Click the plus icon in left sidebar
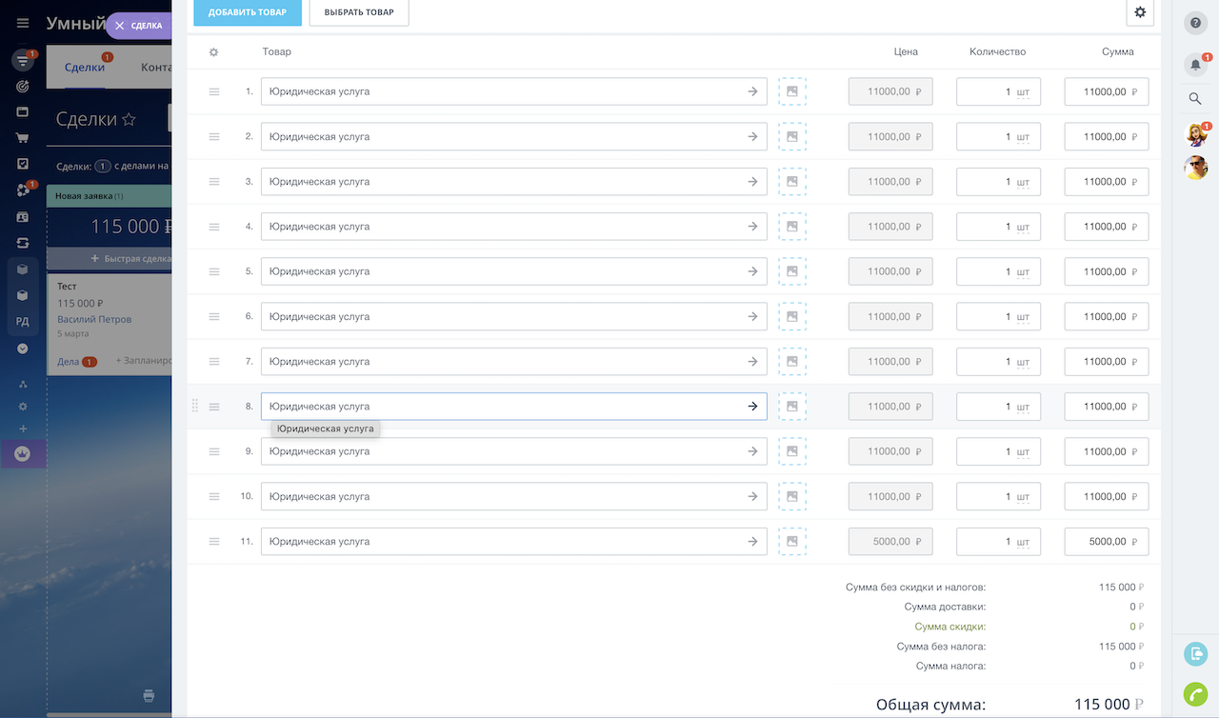 tap(23, 429)
